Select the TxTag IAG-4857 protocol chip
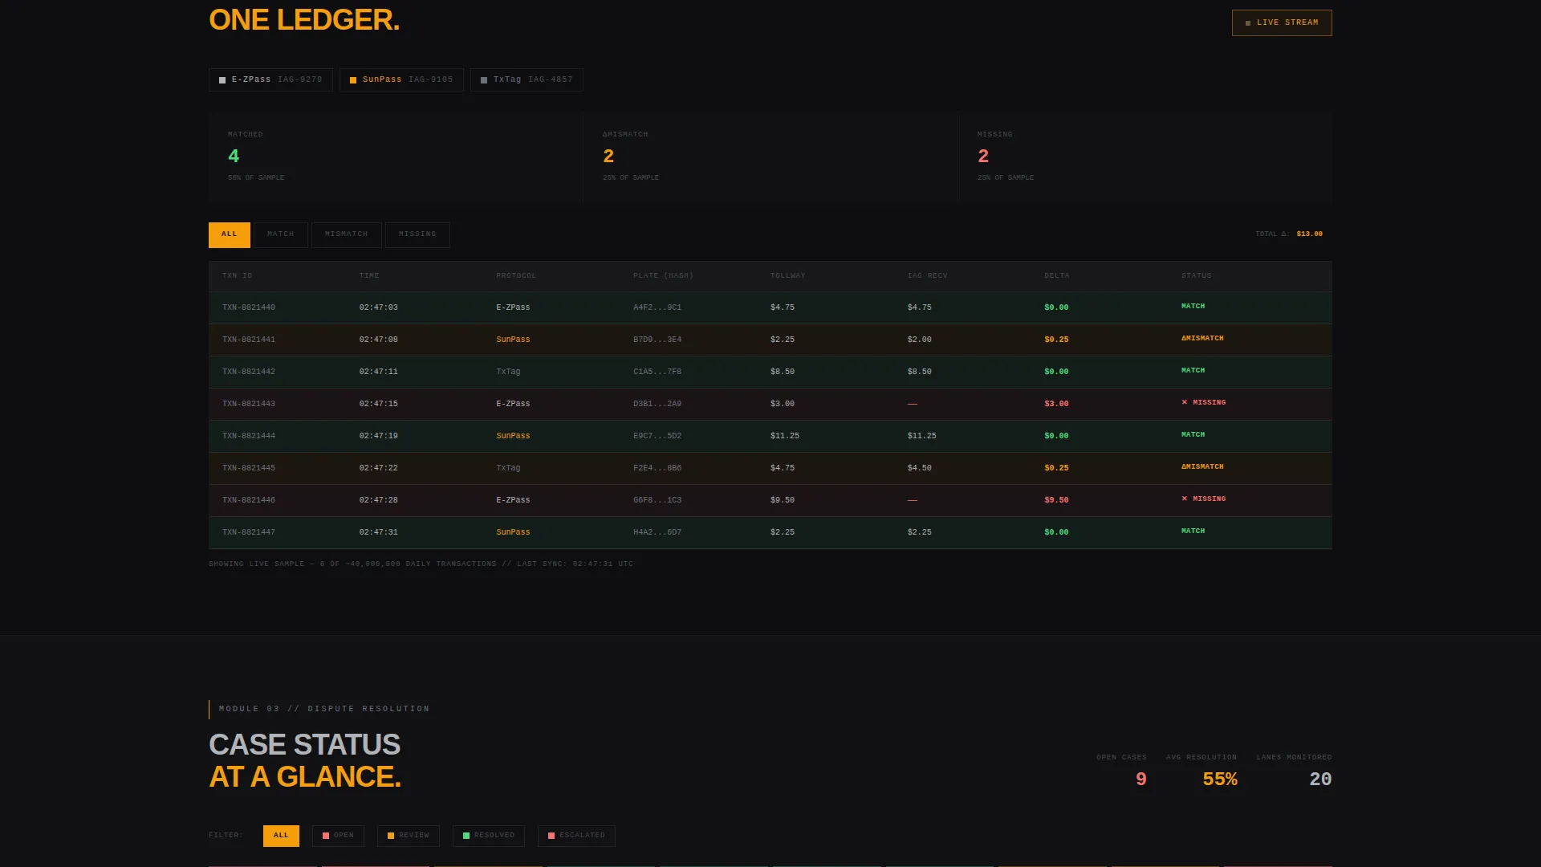Screen dimensions: 1541x867 [527, 79]
